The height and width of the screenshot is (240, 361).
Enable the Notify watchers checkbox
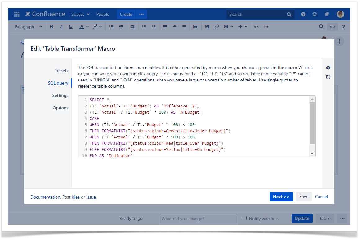(x=244, y=218)
